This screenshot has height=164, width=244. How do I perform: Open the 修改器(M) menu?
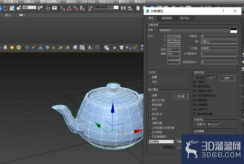point(11,2)
